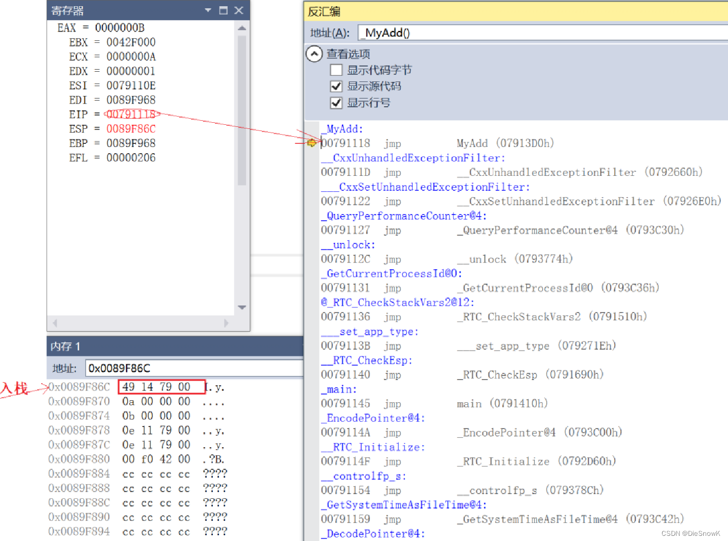Image resolution: width=728 pixels, height=541 pixels.
Task: Click the disassembly address field _MyAdd()
Action: pos(543,33)
